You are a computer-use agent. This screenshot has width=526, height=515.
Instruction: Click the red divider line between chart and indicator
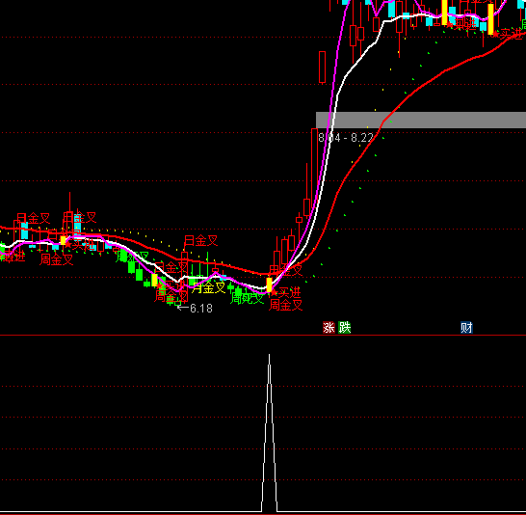pyautogui.click(x=263, y=335)
